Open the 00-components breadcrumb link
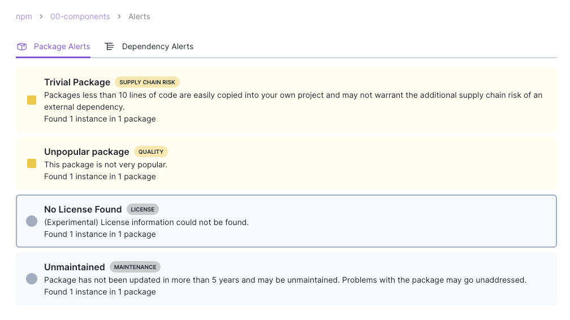570x320 pixels. [x=80, y=17]
